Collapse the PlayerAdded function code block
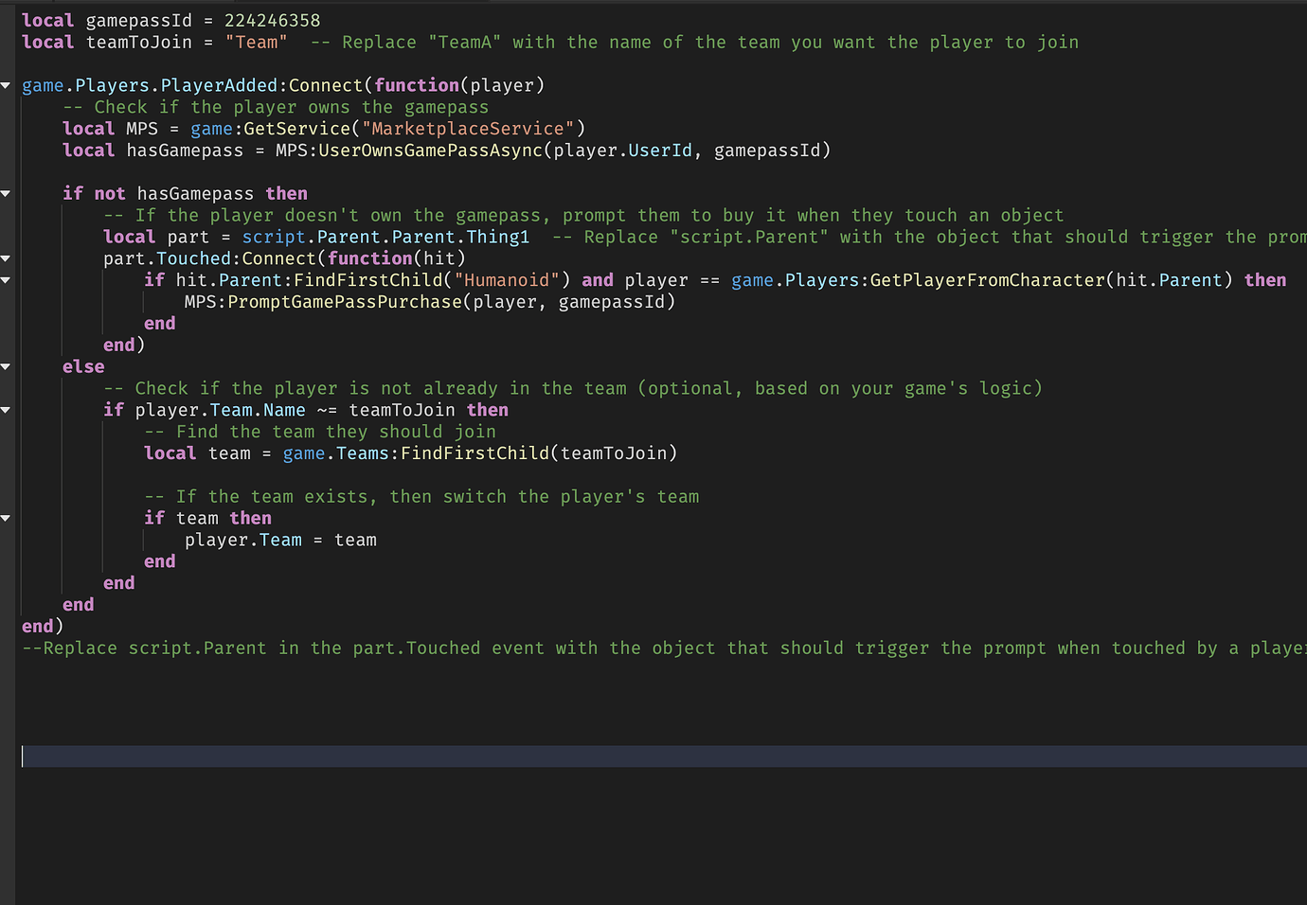Image resolution: width=1307 pixels, height=905 pixels. pyautogui.click(x=5, y=85)
